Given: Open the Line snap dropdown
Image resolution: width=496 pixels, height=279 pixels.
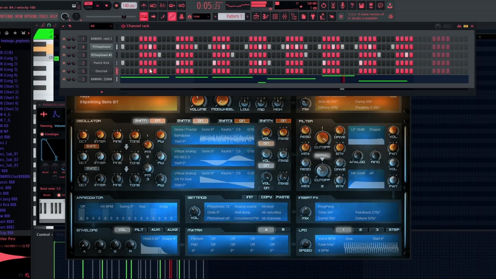Looking at the screenshot, I should pos(201,16).
